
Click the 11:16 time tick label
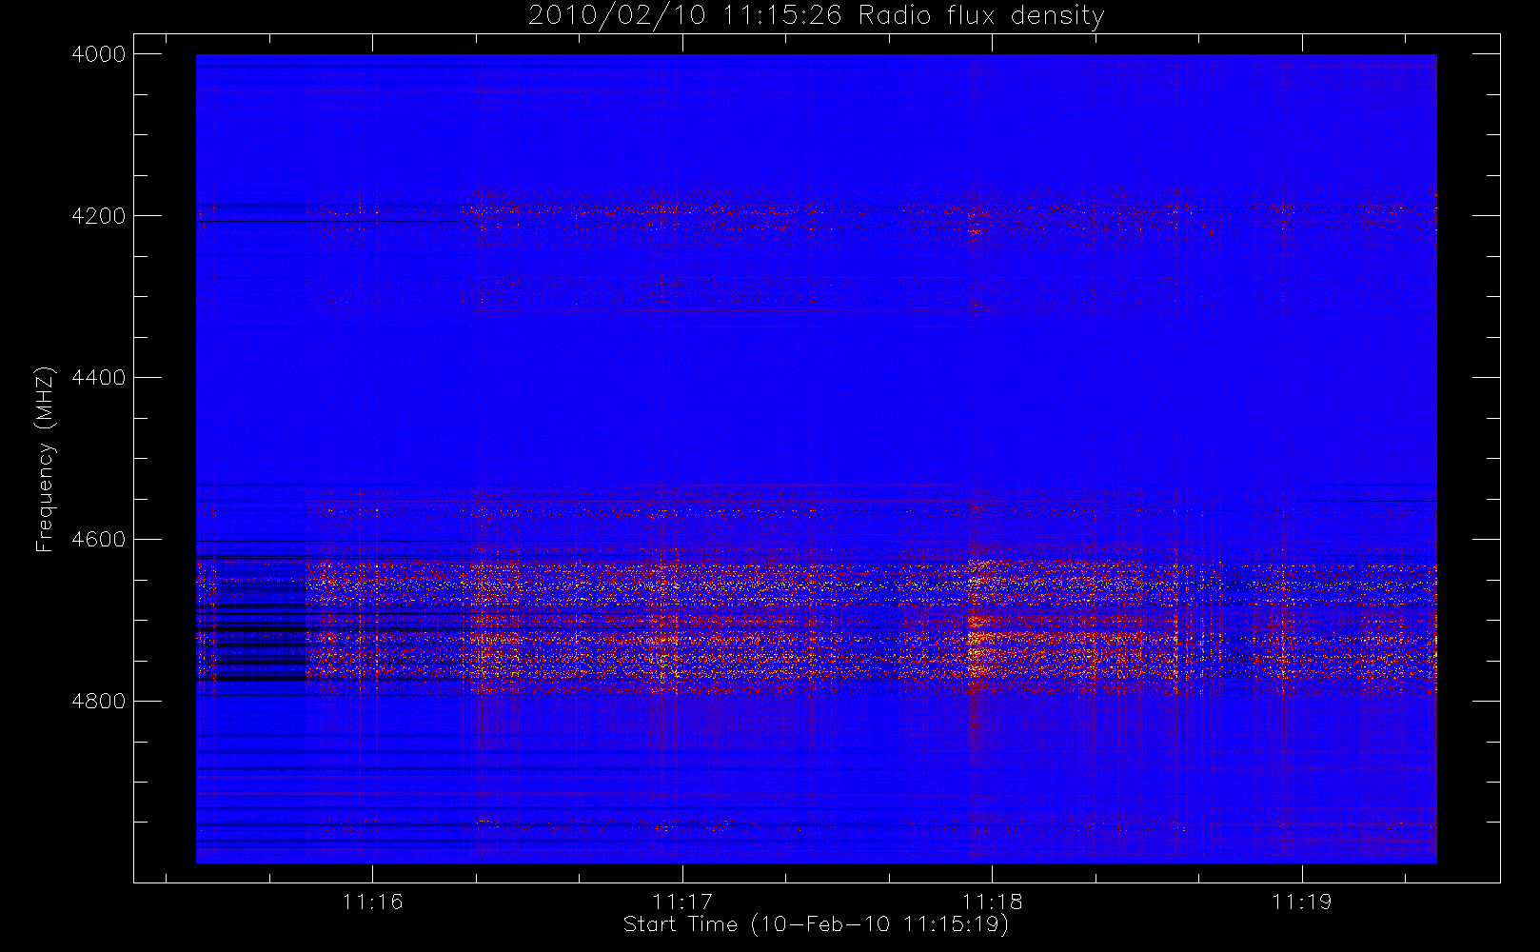pos(373,902)
